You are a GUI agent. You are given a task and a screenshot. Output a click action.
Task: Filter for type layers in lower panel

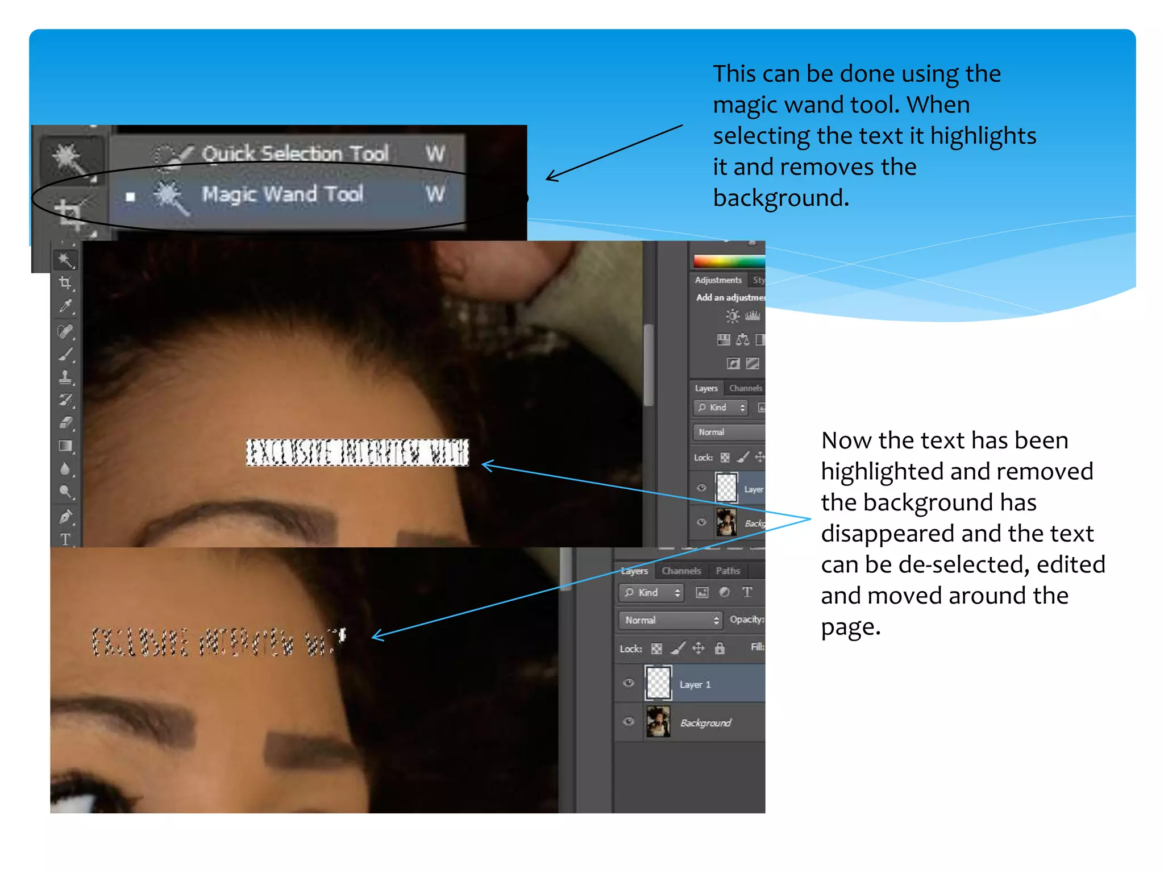[747, 592]
